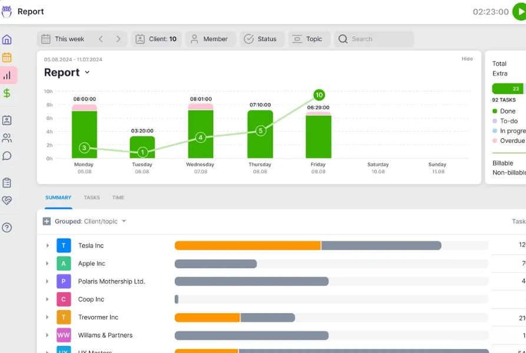Open the heart handshake sidebar icon

[x=6, y=201]
